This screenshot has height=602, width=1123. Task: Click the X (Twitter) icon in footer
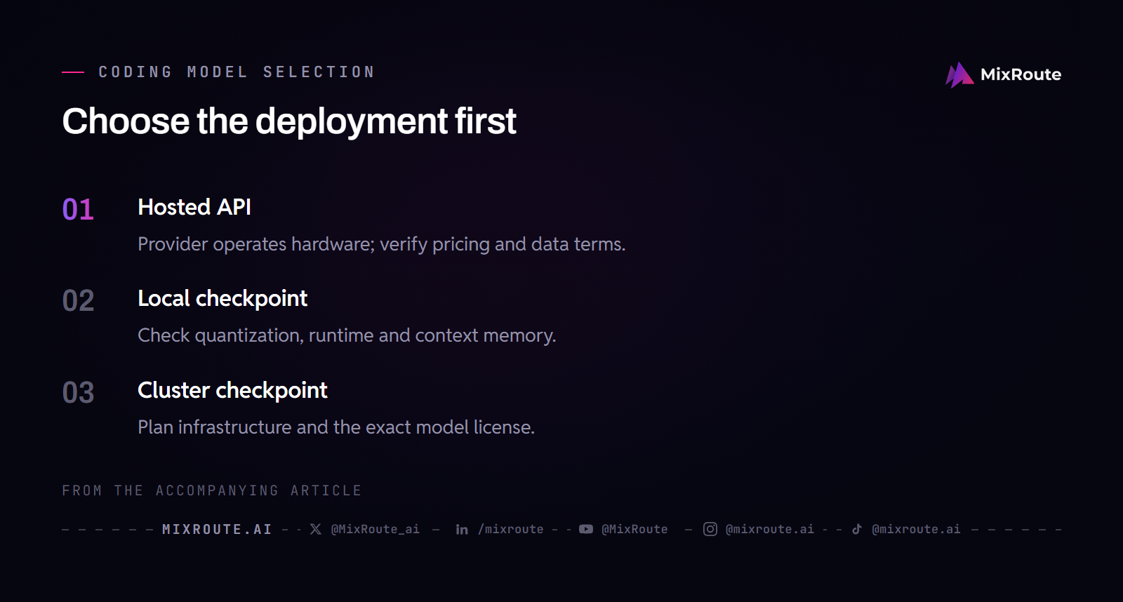[x=316, y=529]
